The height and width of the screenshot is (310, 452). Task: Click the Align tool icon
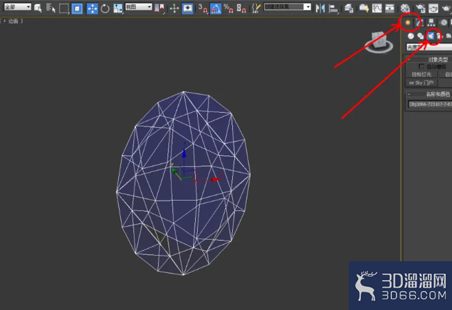(333, 8)
